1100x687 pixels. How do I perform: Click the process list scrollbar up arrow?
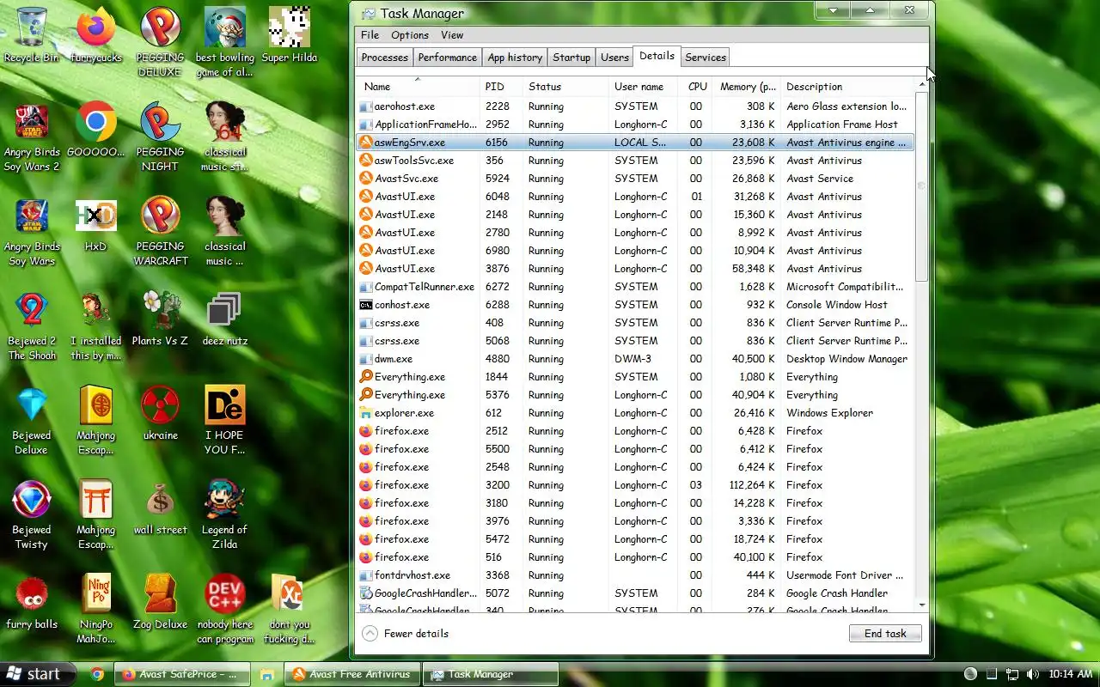tap(922, 84)
